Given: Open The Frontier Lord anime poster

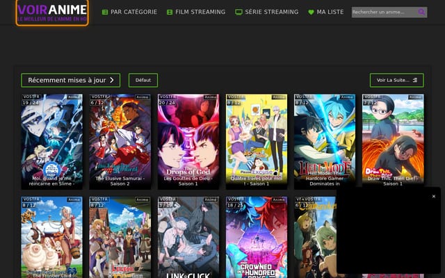Looking at the screenshot, I should pos(52,237).
